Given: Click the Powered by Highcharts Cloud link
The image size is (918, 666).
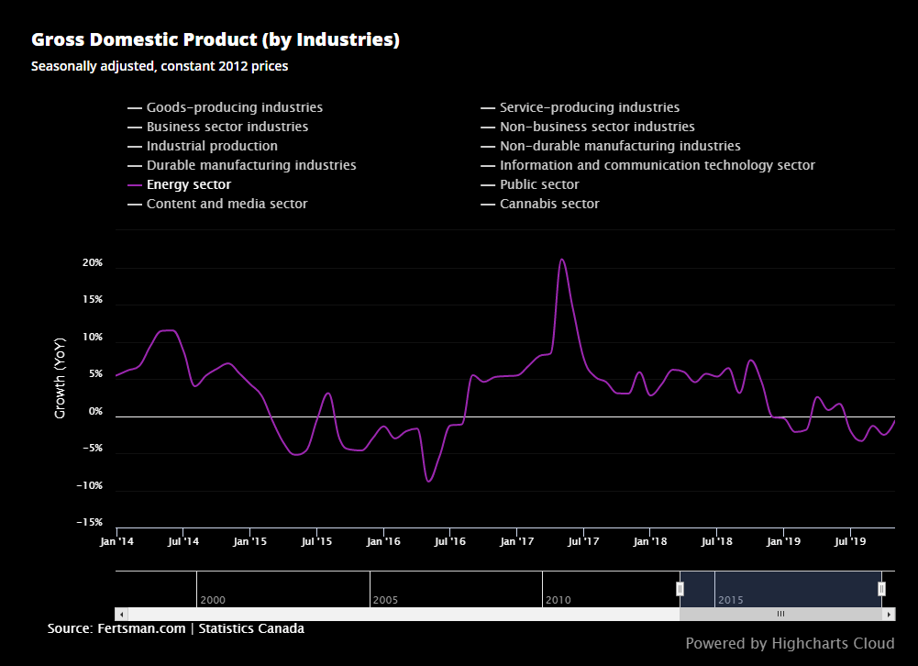Looking at the screenshot, I should coord(790,643).
